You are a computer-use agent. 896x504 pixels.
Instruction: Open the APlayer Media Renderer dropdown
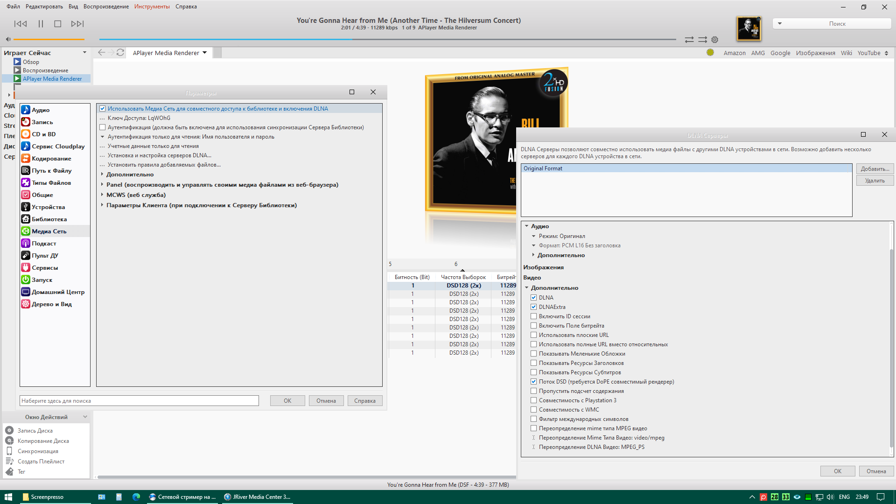click(x=204, y=53)
